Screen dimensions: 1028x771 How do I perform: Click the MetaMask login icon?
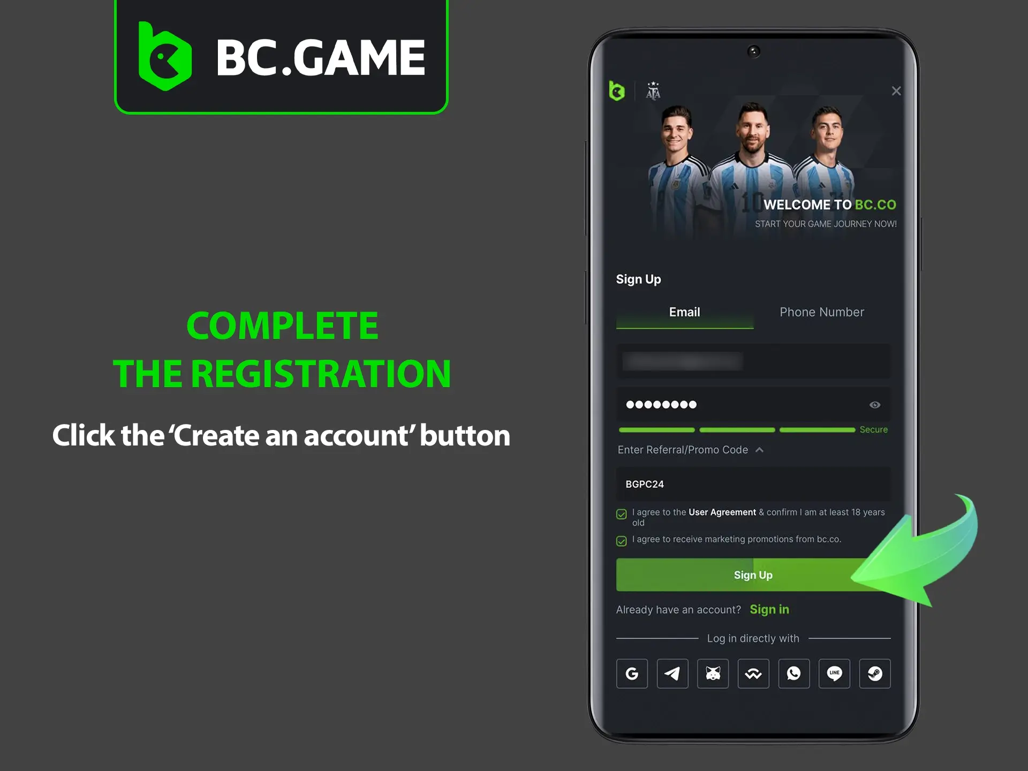712,673
